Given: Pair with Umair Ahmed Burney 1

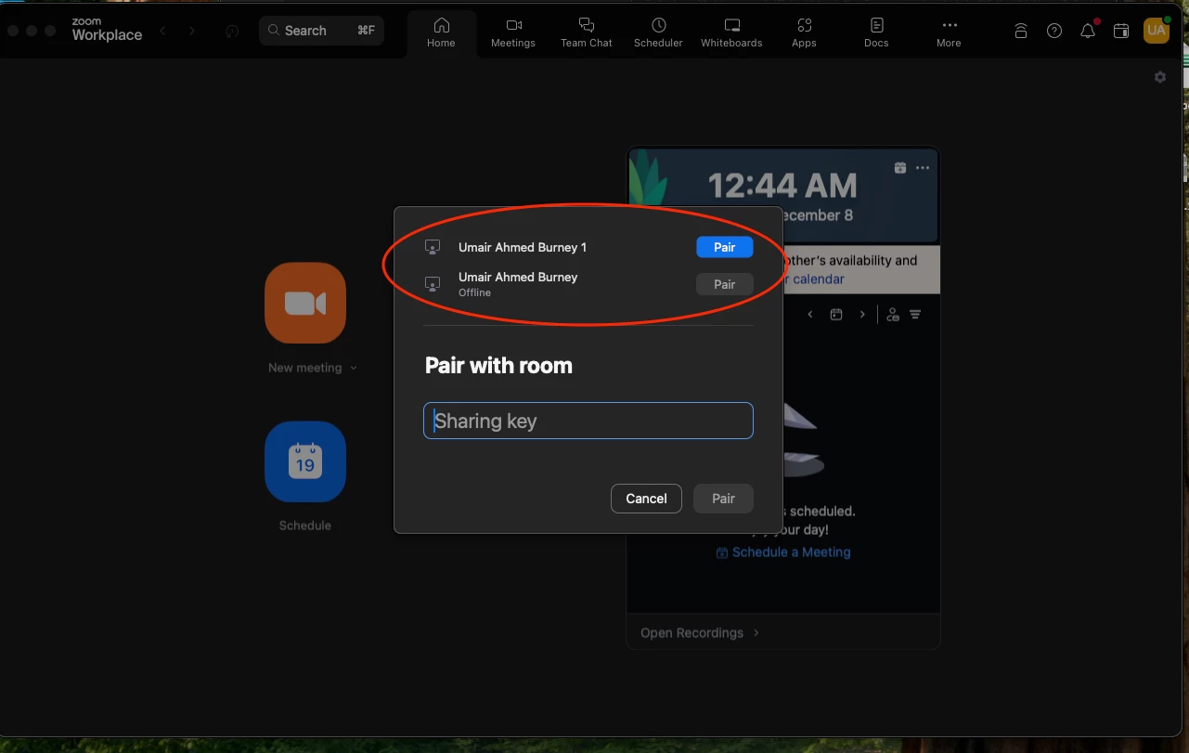Looking at the screenshot, I should (x=724, y=247).
